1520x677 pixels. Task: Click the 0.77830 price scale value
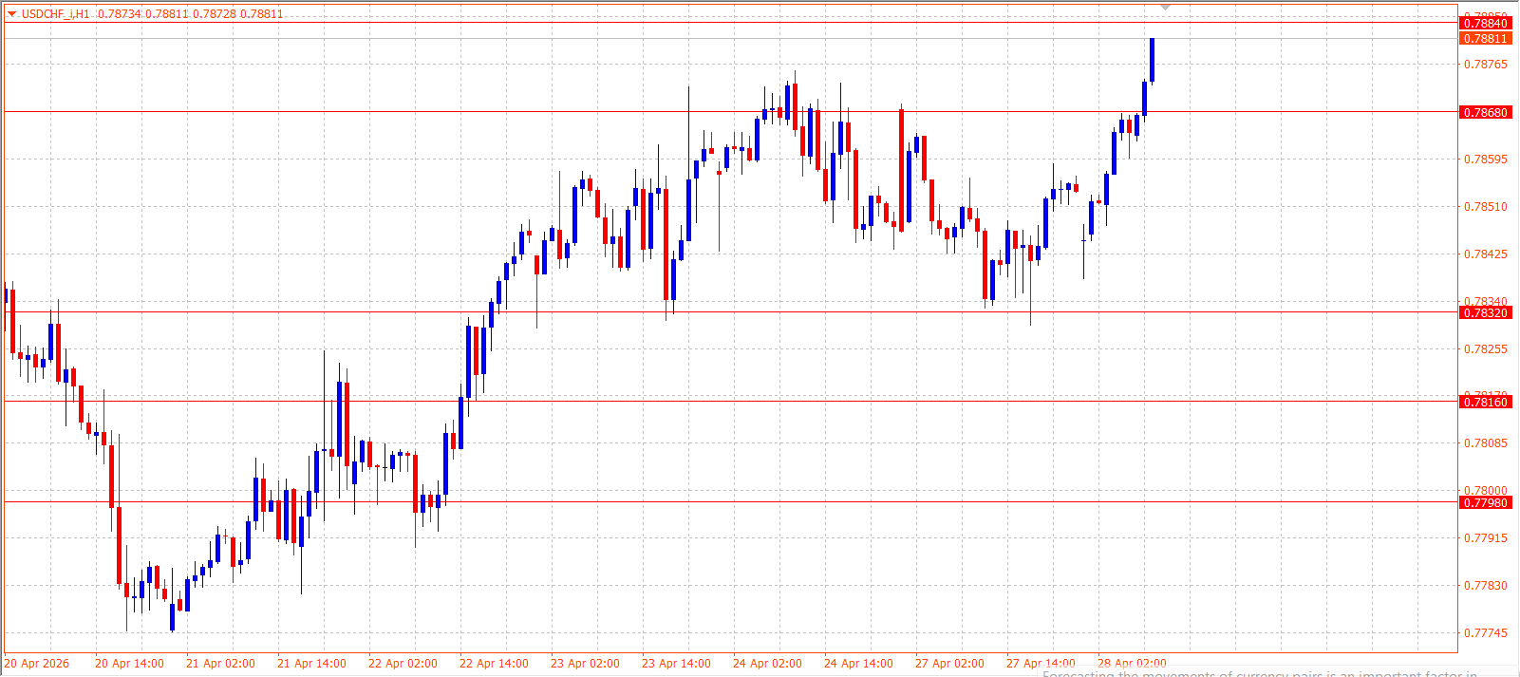(x=1486, y=586)
